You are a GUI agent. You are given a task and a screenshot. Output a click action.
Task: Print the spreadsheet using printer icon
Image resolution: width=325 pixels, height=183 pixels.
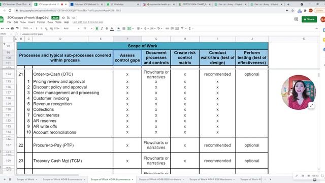click(x=12, y=28)
